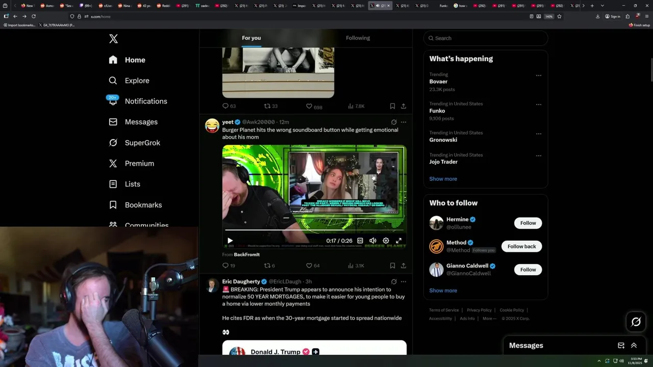
Task: Open Home from the sidebar
Action: [x=128, y=60]
